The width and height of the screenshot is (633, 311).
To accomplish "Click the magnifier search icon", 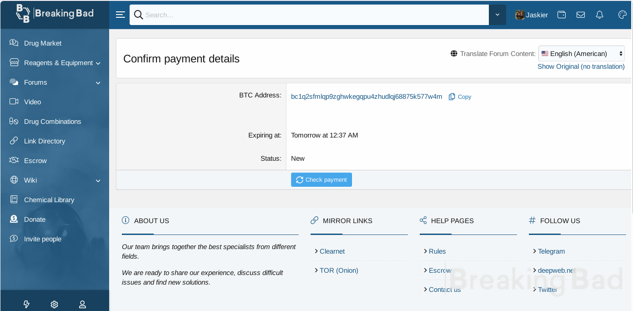I will [139, 15].
